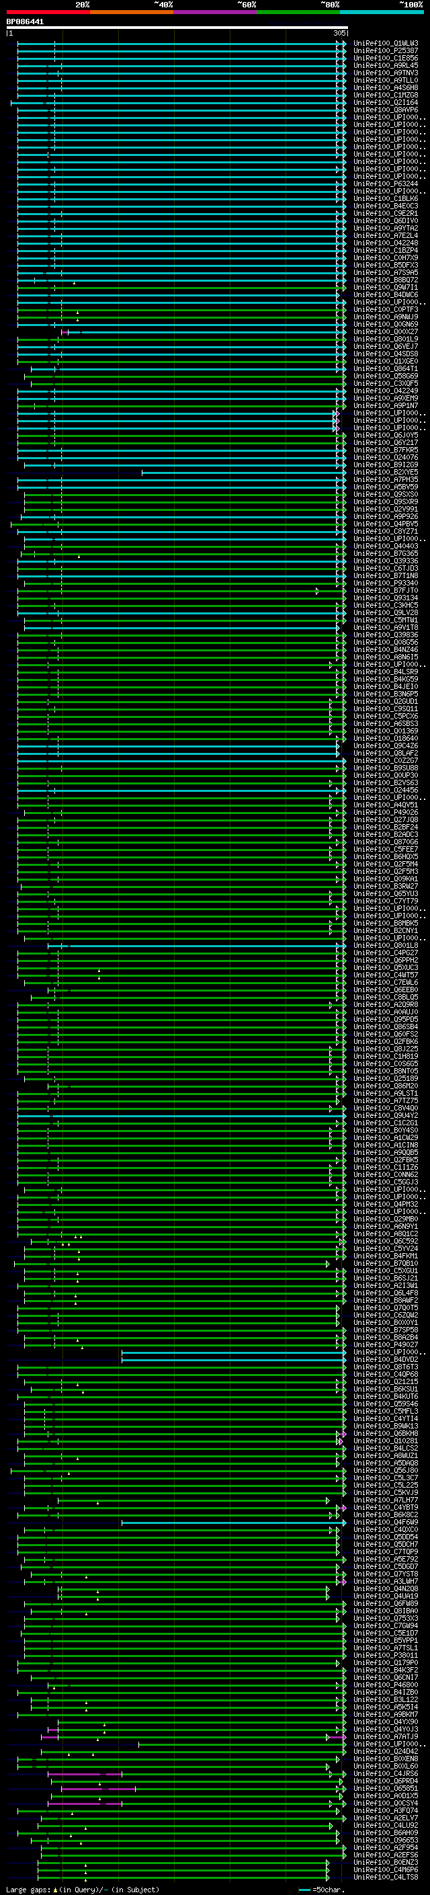Screen dimensions: 430x1895
Task: Click the partial cyan alignment bar for UniRef100_B4DVD2
Action: (x=233, y=1359)
